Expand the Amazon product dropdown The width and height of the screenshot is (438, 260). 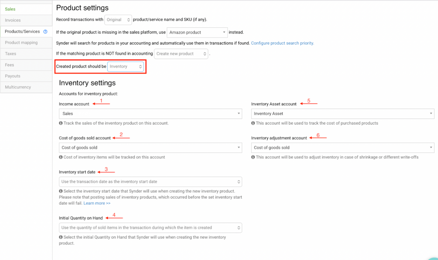click(197, 32)
